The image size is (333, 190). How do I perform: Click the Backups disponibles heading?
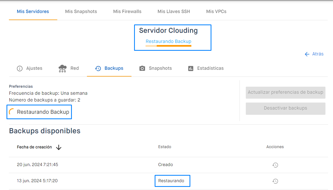(x=45, y=131)
